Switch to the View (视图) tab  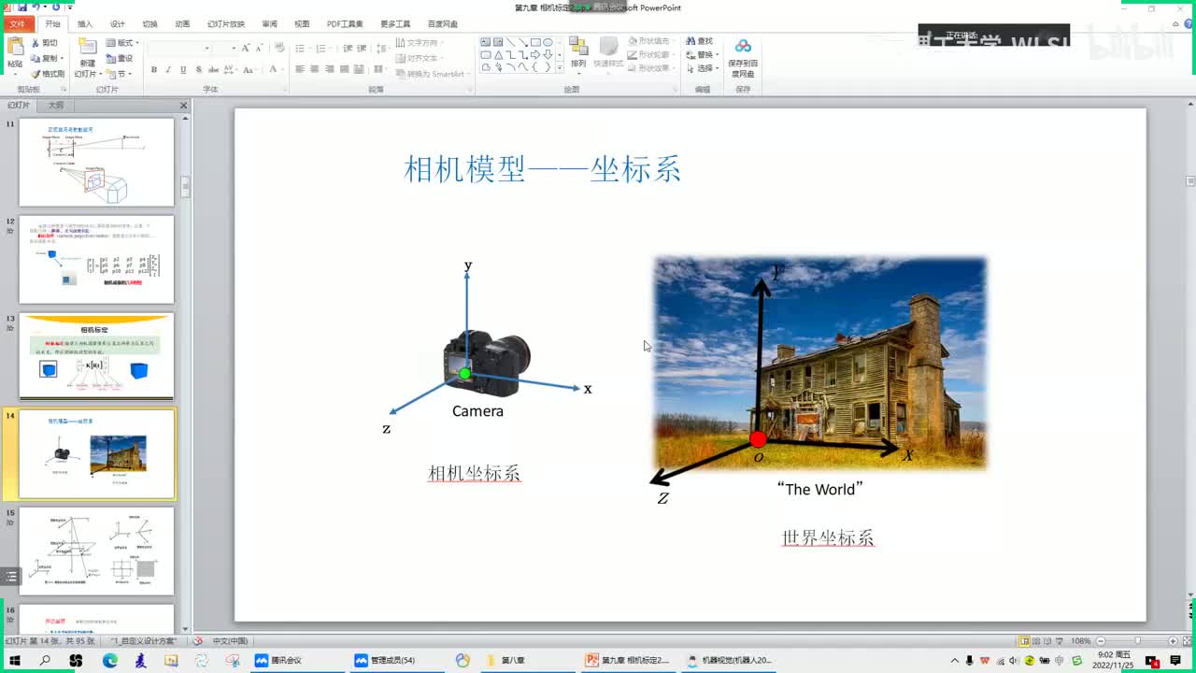tap(302, 23)
